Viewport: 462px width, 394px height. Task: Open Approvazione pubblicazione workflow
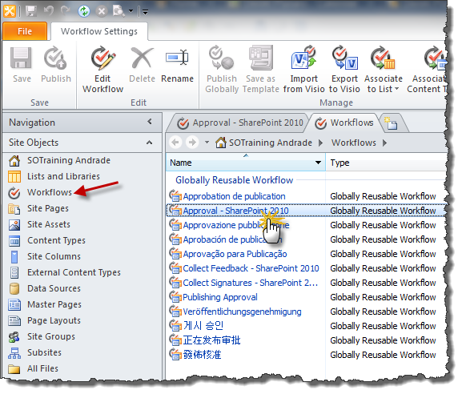236,225
